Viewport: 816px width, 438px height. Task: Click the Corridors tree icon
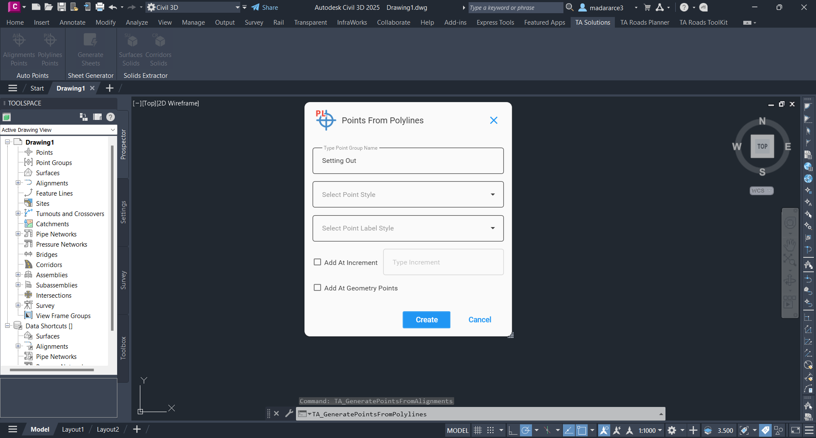[28, 265]
